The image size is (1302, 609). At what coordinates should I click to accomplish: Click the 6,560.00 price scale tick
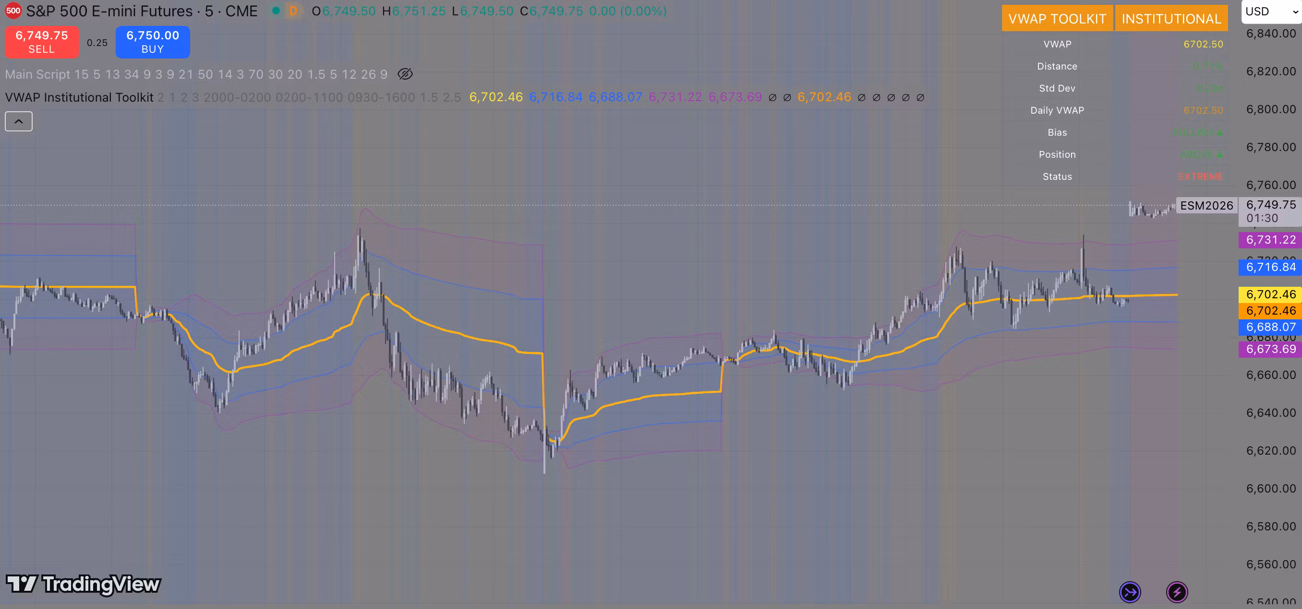click(1271, 564)
